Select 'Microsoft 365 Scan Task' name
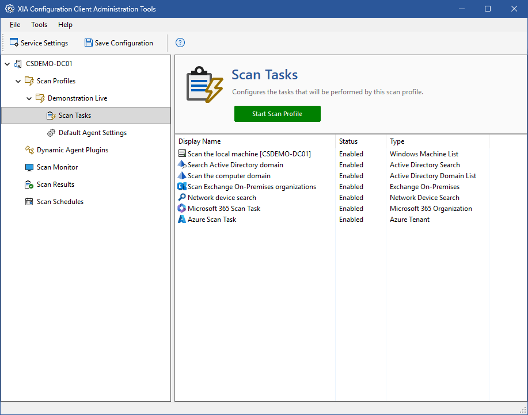This screenshot has height=415, width=528. [224, 208]
